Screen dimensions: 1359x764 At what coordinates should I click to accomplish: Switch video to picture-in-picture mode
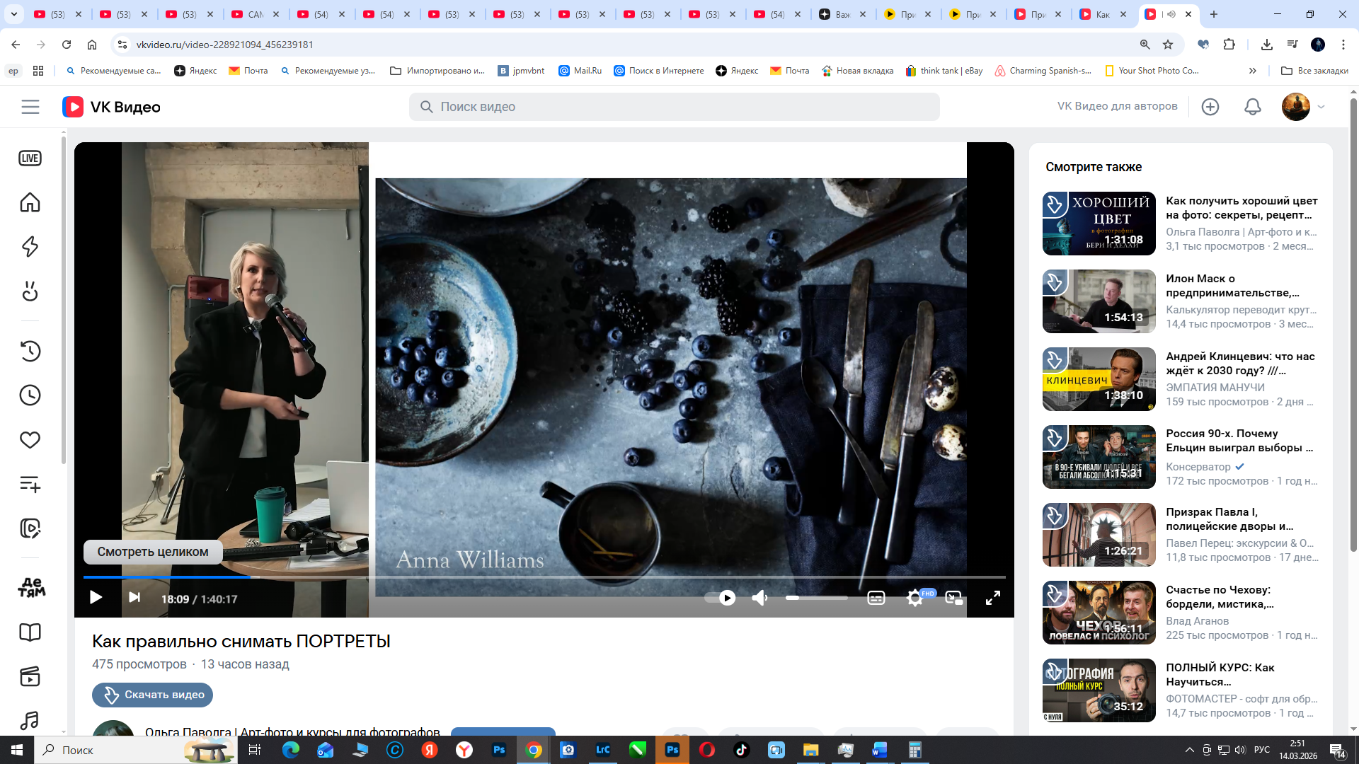pos(953,598)
